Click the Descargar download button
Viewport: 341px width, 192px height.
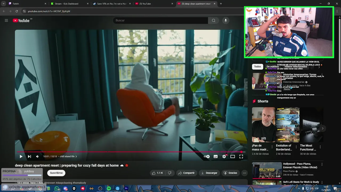point(209,173)
